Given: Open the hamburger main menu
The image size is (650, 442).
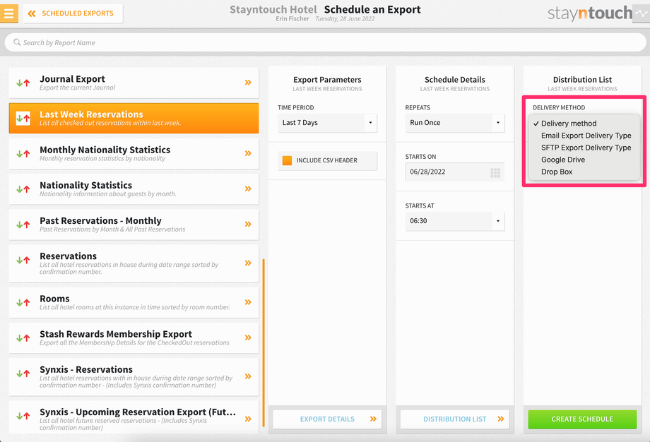Looking at the screenshot, I should pos(8,13).
